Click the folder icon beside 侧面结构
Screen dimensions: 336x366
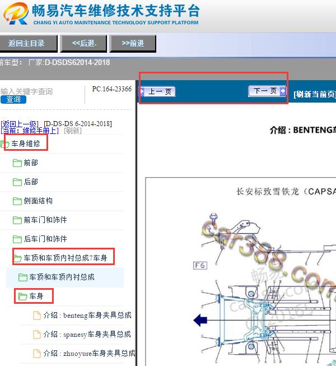[17, 201]
